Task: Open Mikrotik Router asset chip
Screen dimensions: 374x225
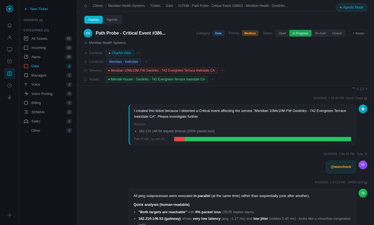Action: click(x=156, y=79)
